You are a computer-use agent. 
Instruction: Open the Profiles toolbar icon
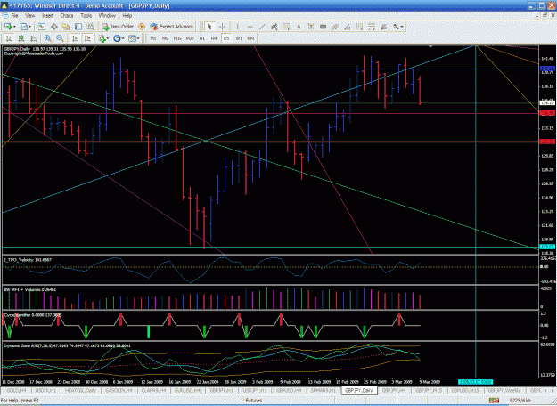pyautogui.click(x=23, y=27)
